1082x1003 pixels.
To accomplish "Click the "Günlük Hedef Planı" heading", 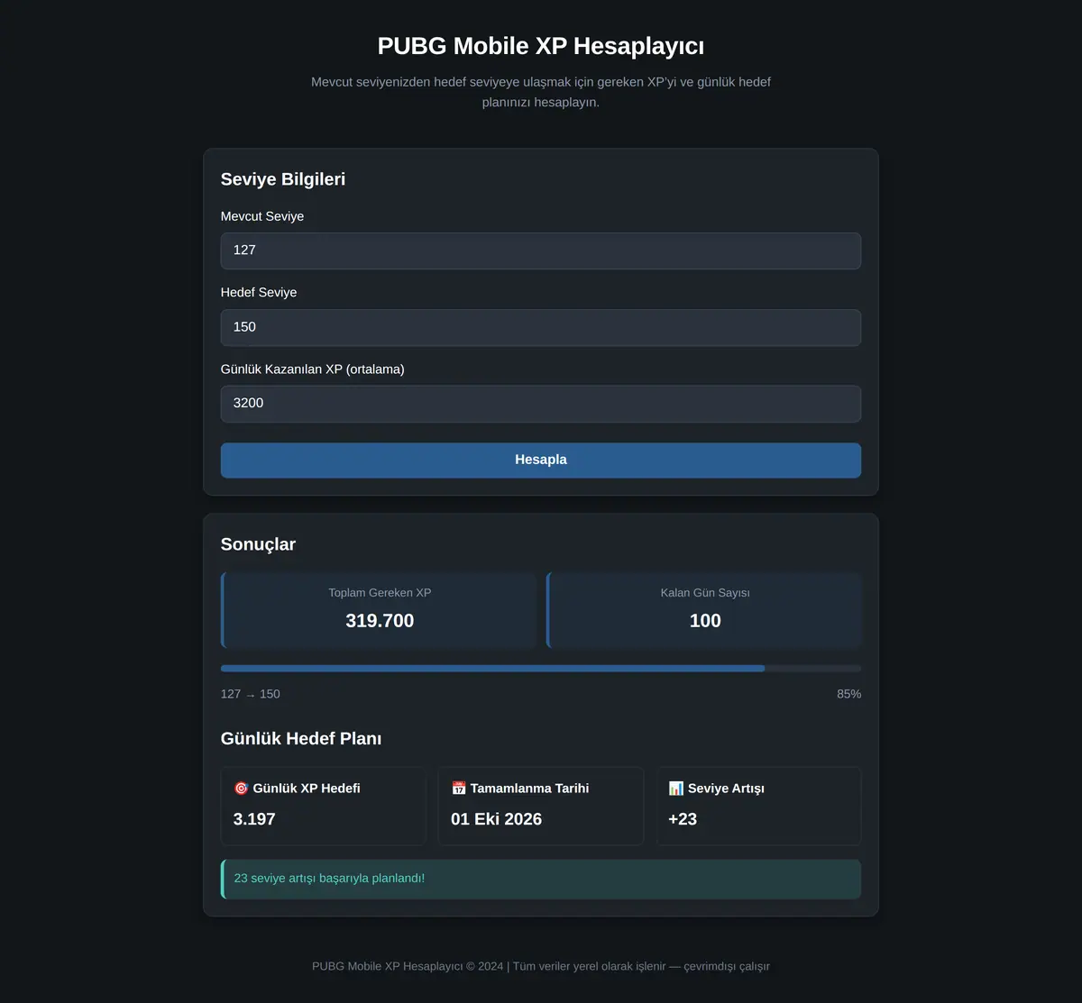I will click(x=301, y=739).
